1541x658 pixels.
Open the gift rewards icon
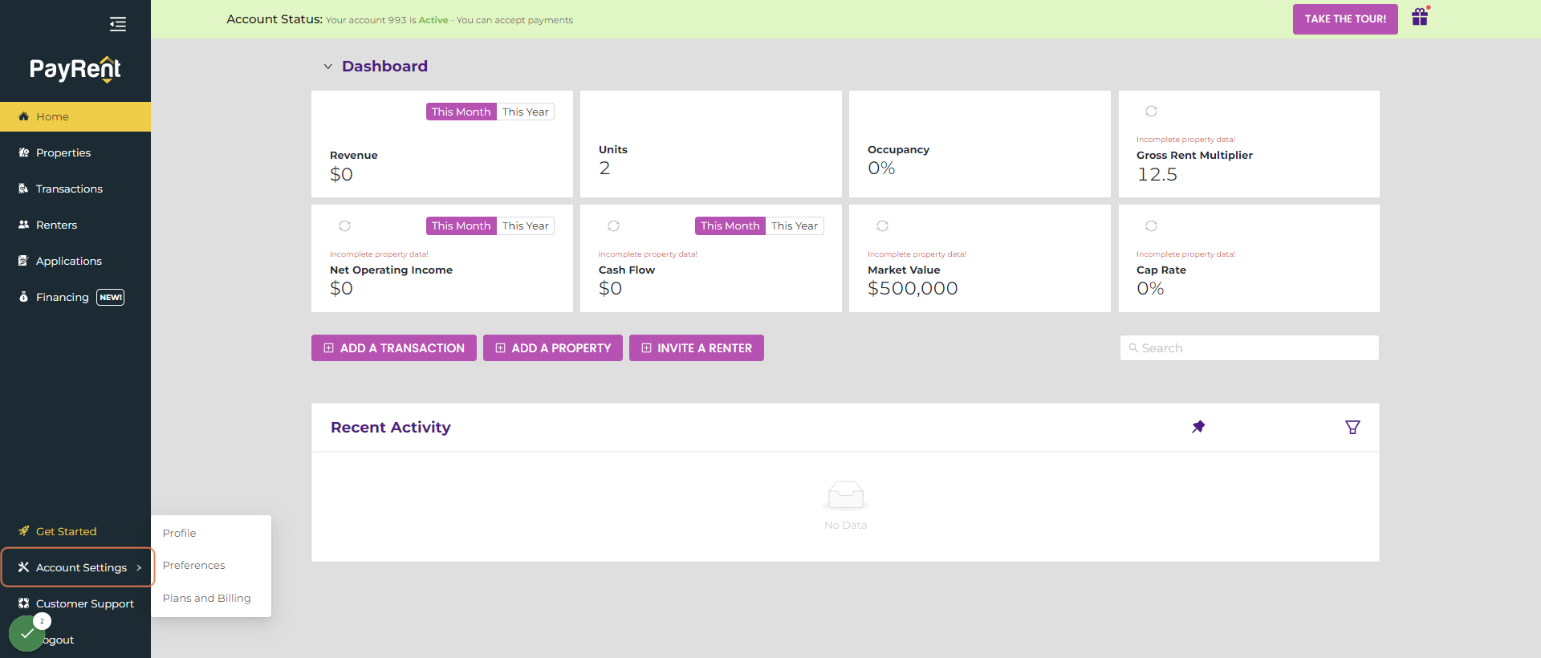tap(1420, 17)
